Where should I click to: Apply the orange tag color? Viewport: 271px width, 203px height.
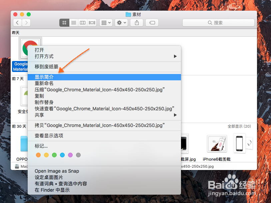click(x=38, y=155)
